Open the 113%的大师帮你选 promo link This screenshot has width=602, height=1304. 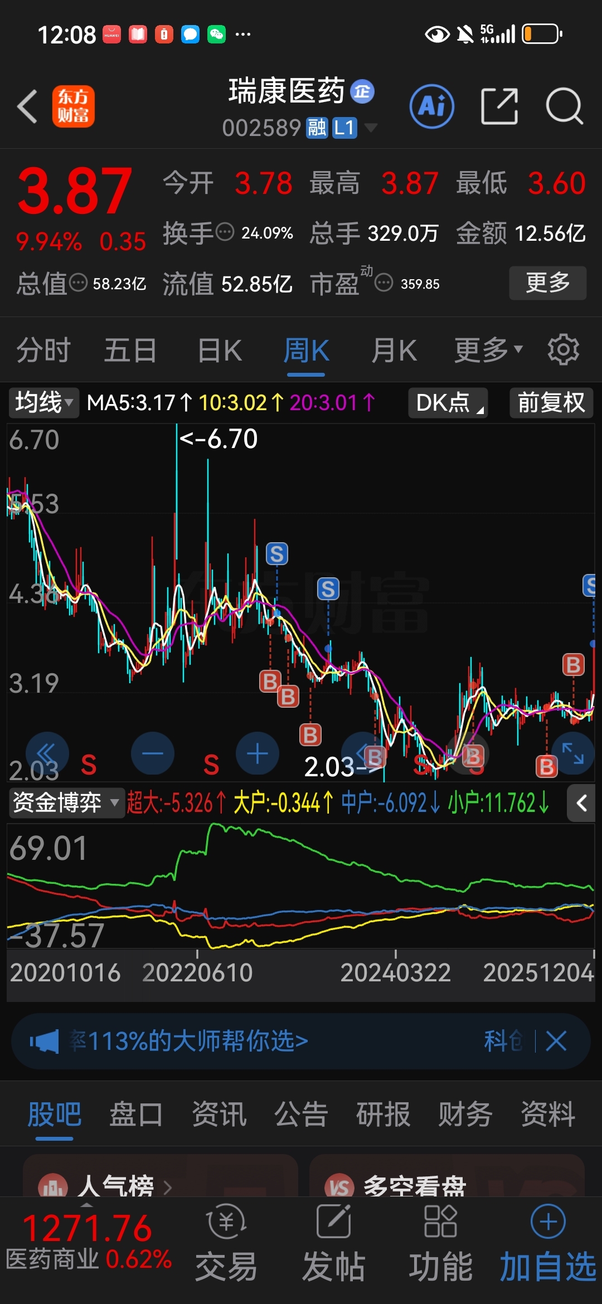pyautogui.click(x=190, y=1041)
